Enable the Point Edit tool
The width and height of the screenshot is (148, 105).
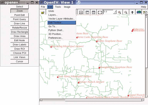20,15
